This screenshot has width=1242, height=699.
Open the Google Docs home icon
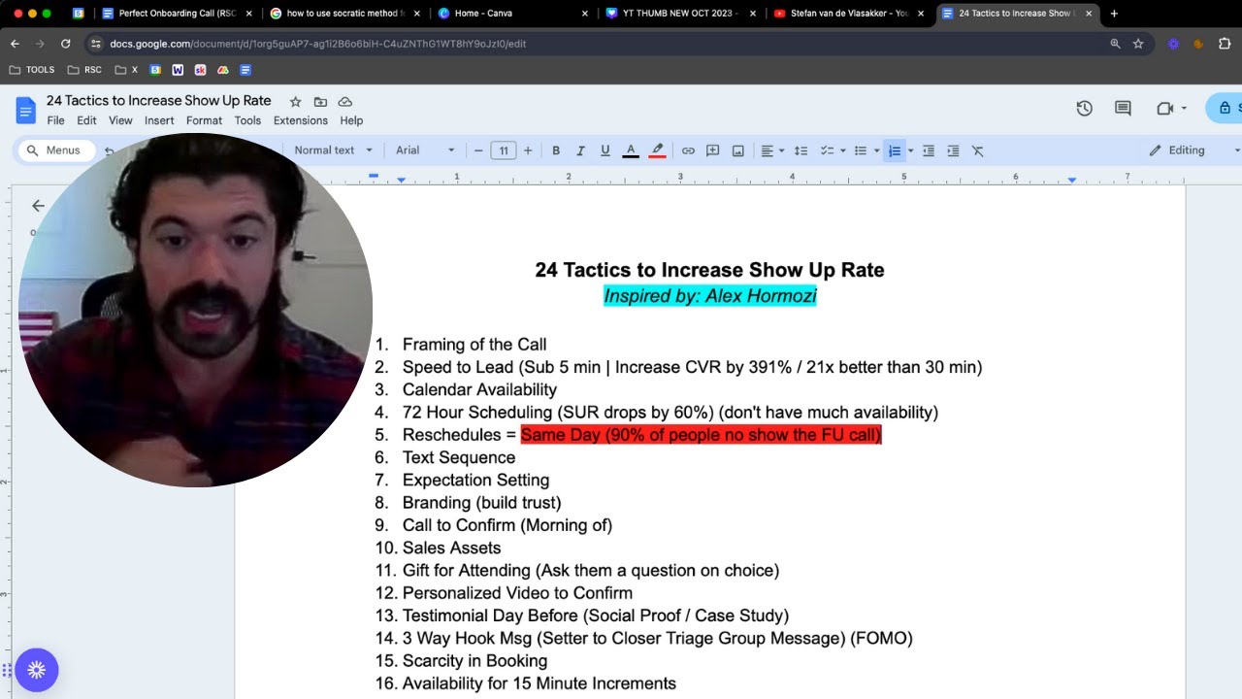[x=26, y=110]
